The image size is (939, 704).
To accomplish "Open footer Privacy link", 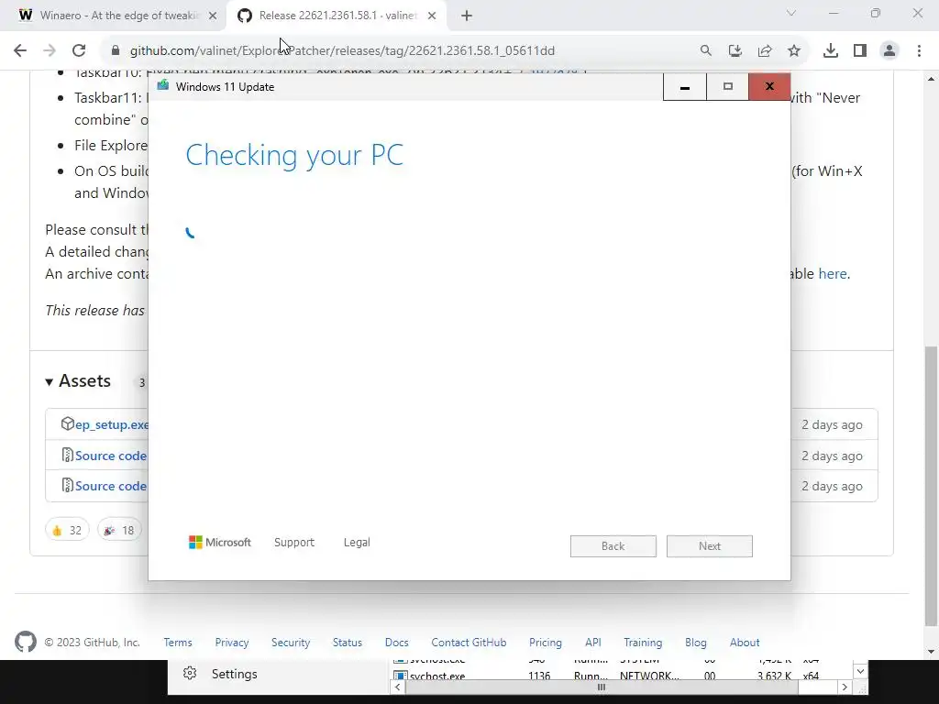I will click(232, 643).
